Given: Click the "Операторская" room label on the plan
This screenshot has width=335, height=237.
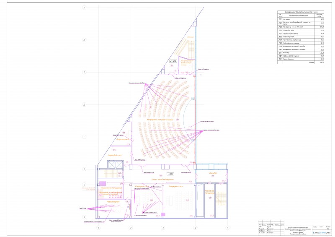Looking at the screenshot, I should click(x=123, y=139).
